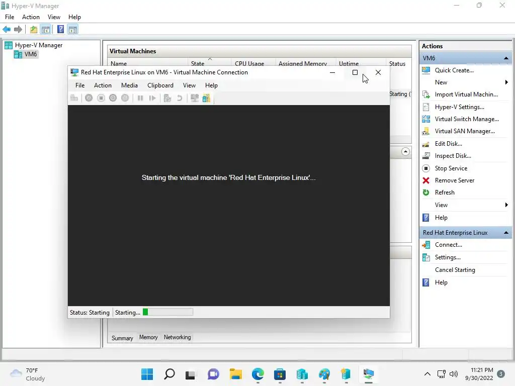Click the Shut Down icon in VM toolbar
The width and height of the screenshot is (515, 386).
click(113, 98)
